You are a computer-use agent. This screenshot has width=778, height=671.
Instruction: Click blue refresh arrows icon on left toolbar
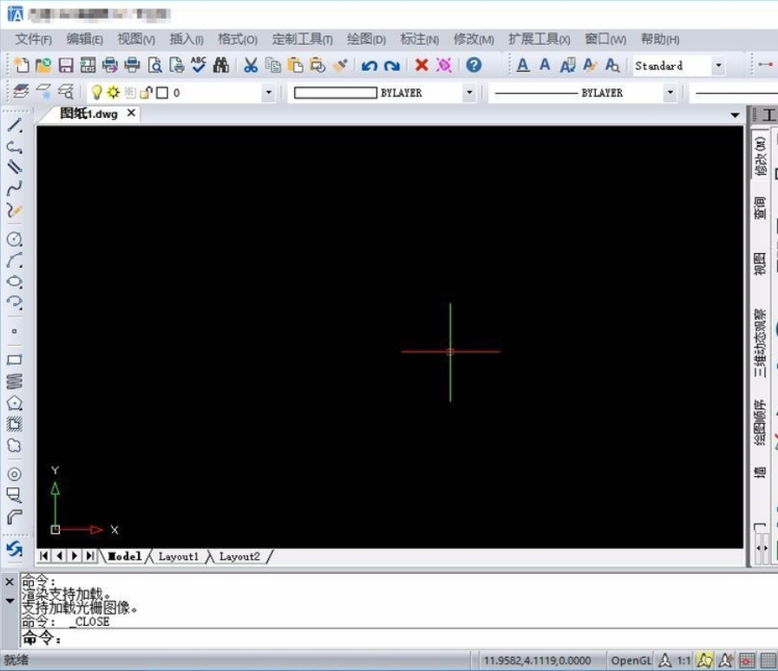(15, 549)
